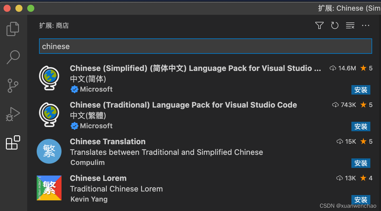The height and width of the screenshot is (211, 381).
Task: Open the Source Control view
Action: [13, 86]
